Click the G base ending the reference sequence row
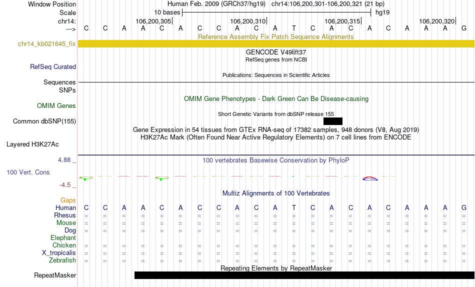Viewport: 475px width, 287px height. click(x=464, y=28)
